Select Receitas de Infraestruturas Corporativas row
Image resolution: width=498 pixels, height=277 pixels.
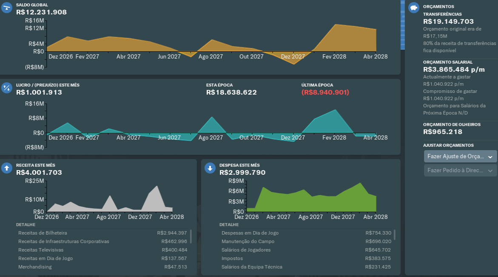[102, 241]
